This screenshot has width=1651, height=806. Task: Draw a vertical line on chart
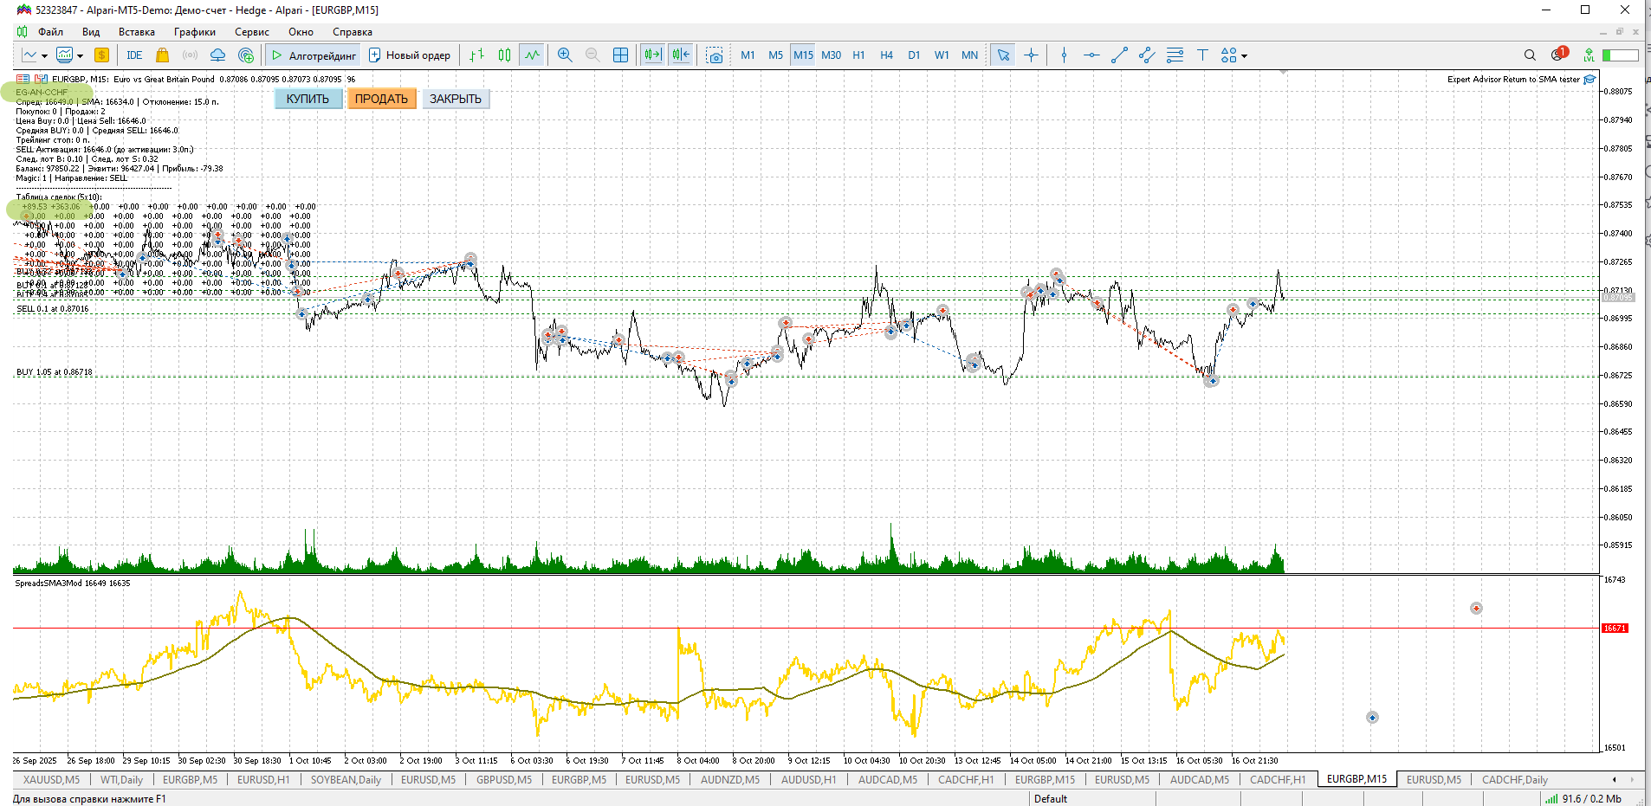tap(1064, 55)
